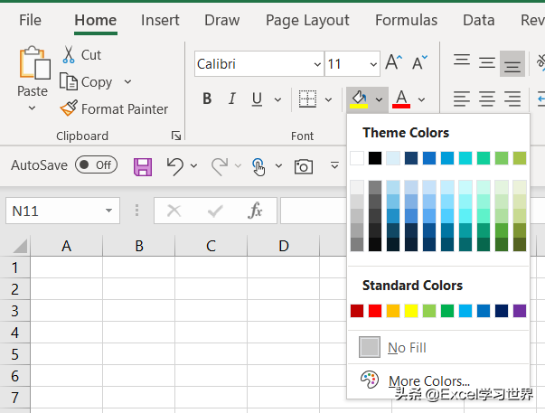Expand the Borders dropdown arrow
545x413 pixels.
click(328, 99)
